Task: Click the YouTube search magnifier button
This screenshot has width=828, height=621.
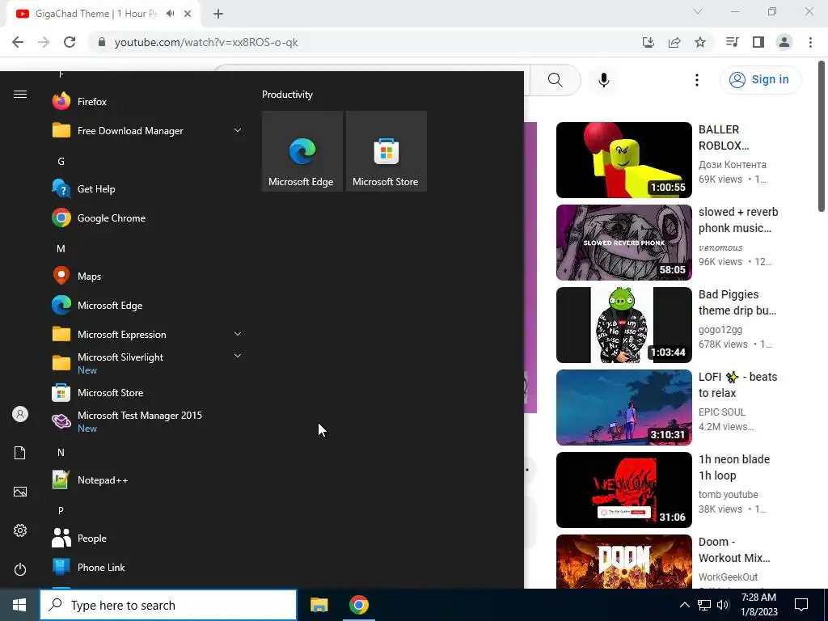Action: 555,80
